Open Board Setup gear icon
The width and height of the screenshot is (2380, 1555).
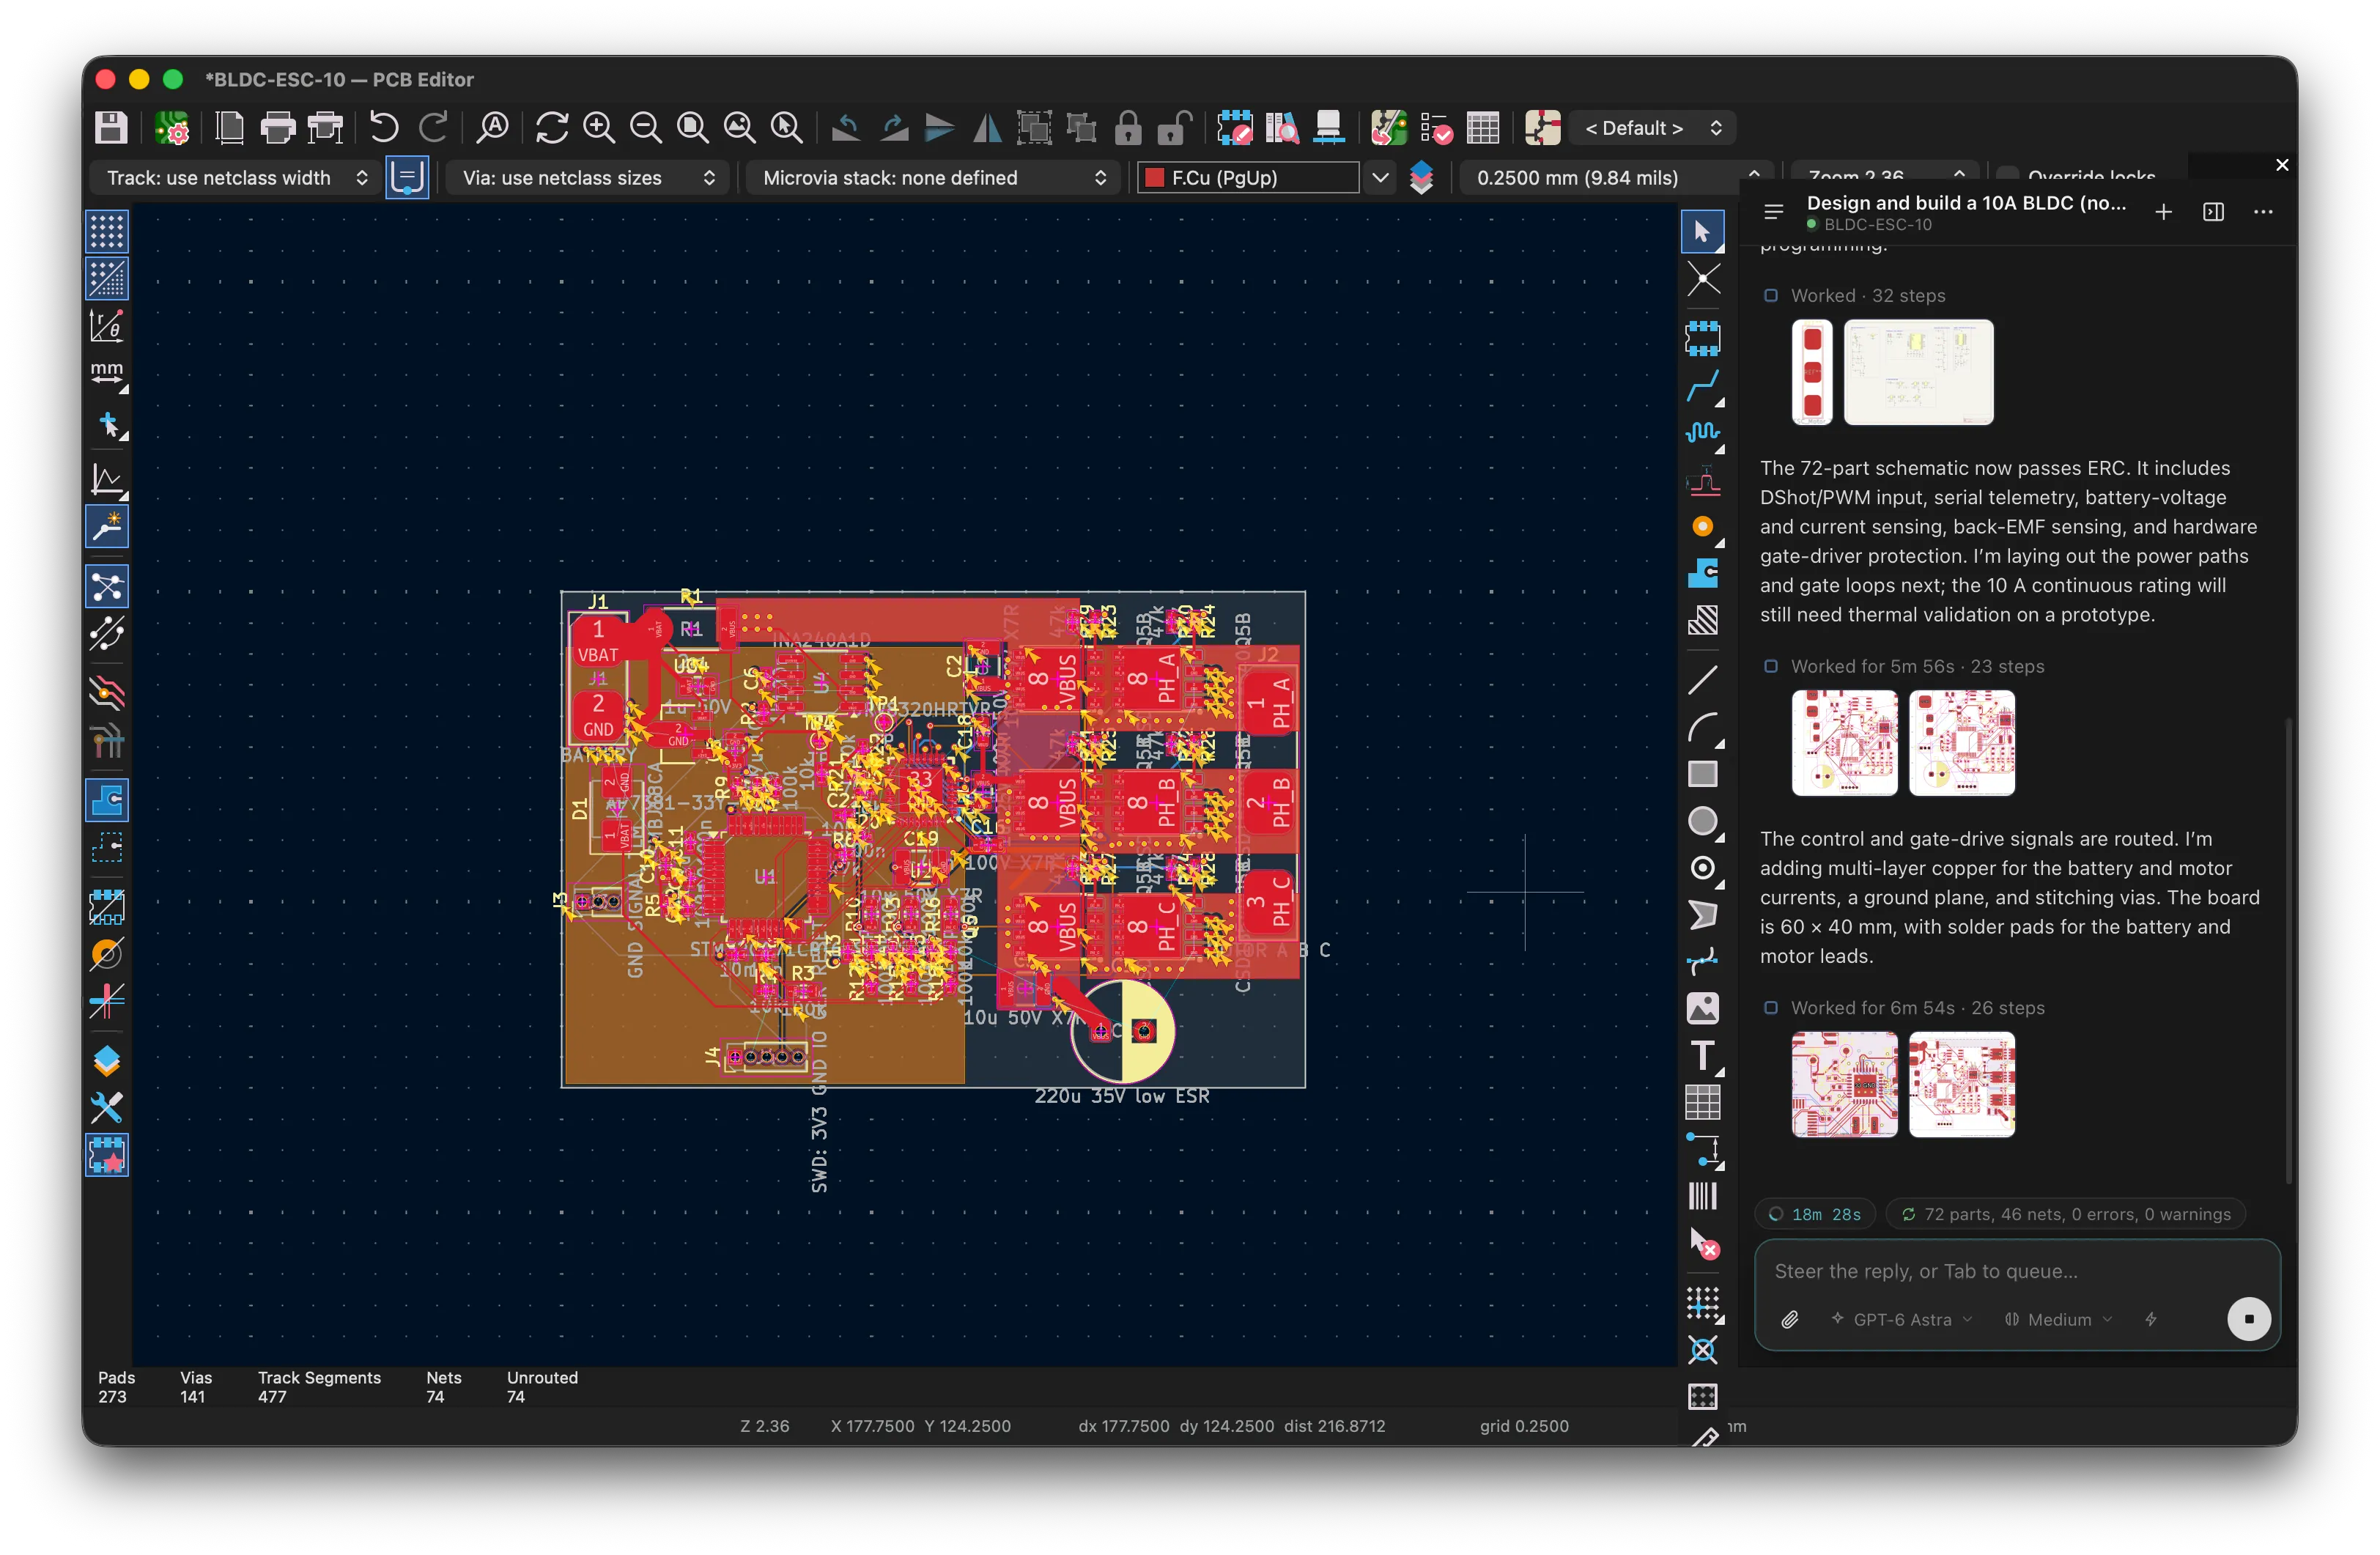pos(172,128)
